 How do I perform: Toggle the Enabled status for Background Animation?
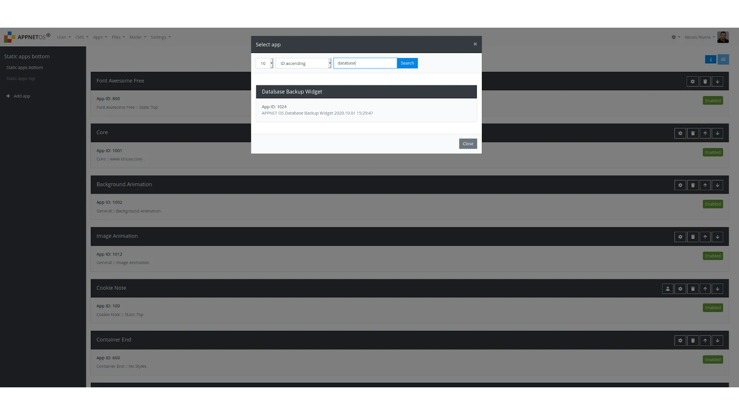coord(712,204)
